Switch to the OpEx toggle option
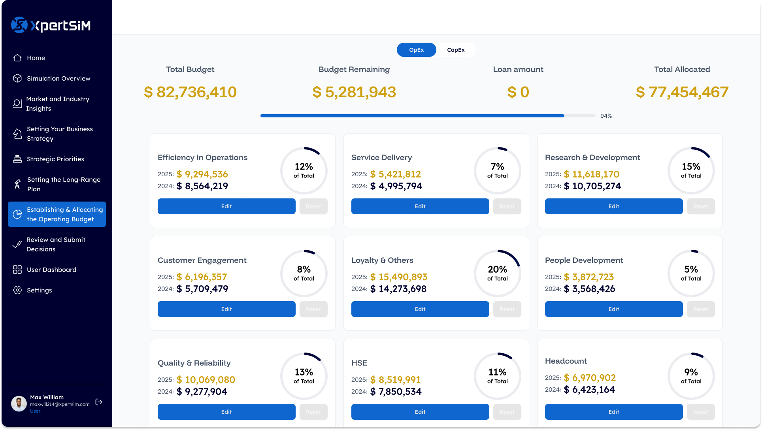This screenshot has height=430, width=762. (416, 50)
